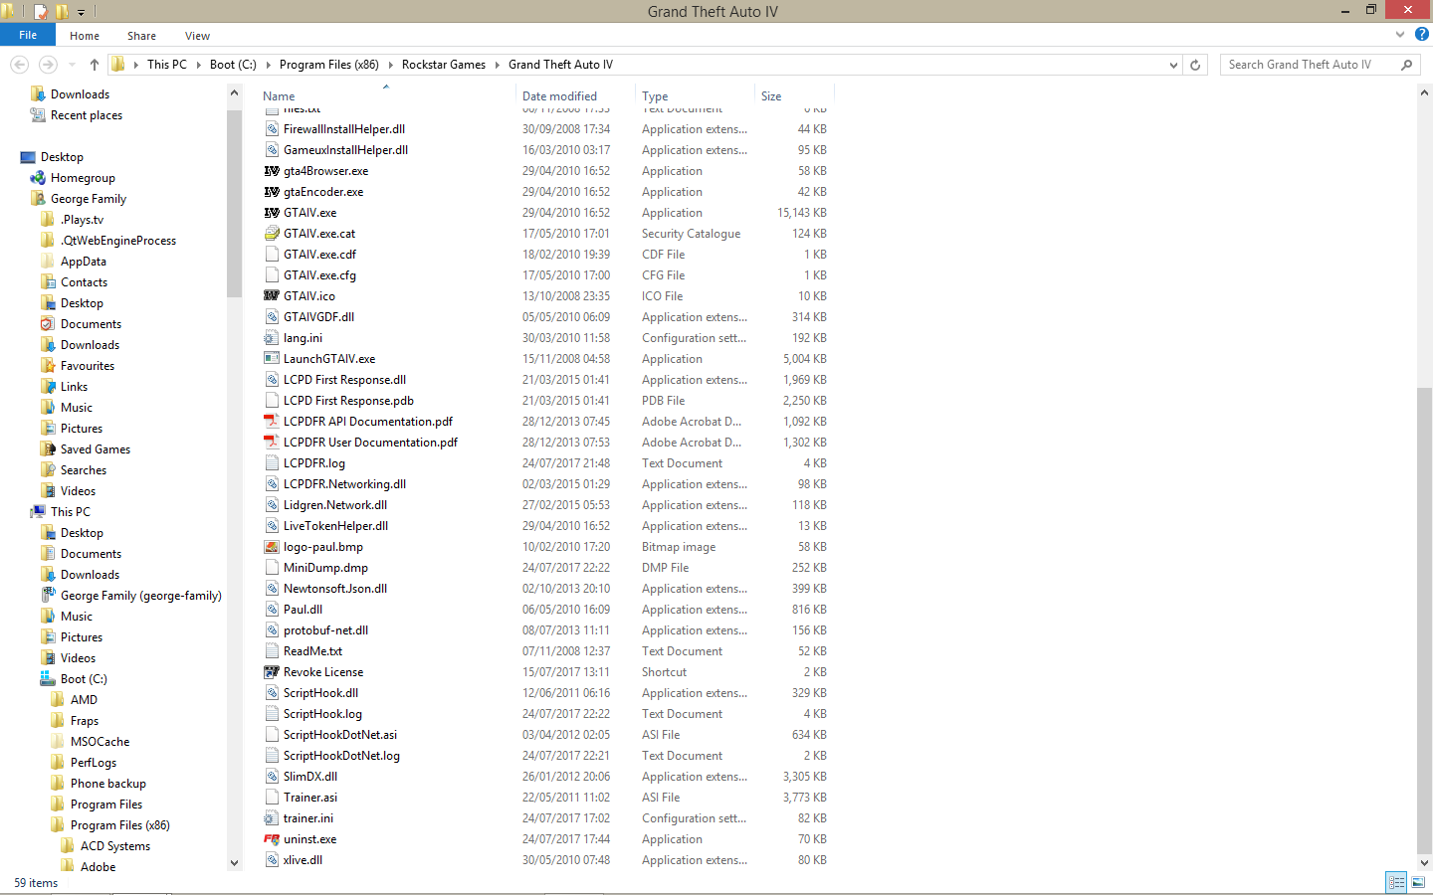Screen dimensions: 1433x895
Task: Open the Share ribbon tab
Action: coord(141,36)
